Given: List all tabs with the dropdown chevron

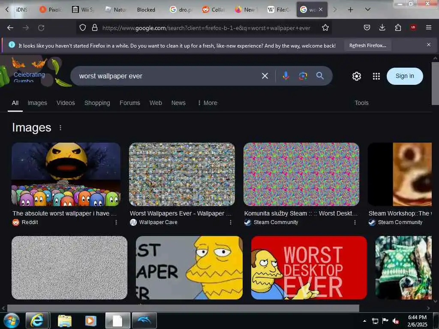Looking at the screenshot, I should click(x=368, y=9).
